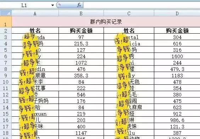Select the cell with value 986.6

(x=177, y=120)
